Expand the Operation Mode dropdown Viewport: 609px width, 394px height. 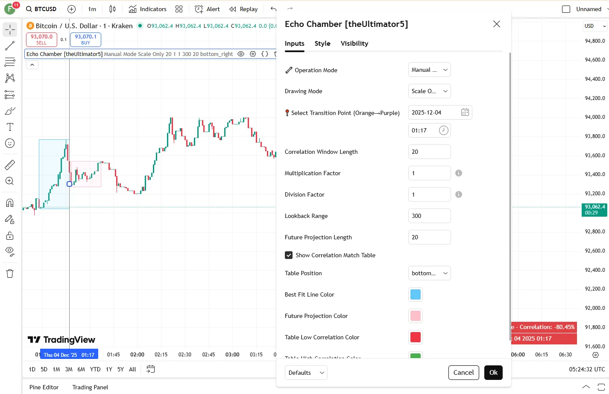429,70
